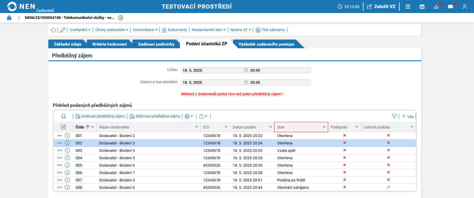Click the refresh record icon
This screenshot has width=474, height=198.
point(53,30)
